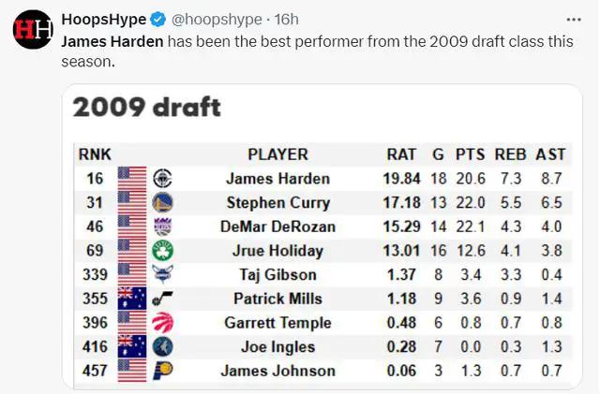The image size is (600, 394).
Task: Click the Jazz logo beside Patrick Mills
Action: click(162, 299)
